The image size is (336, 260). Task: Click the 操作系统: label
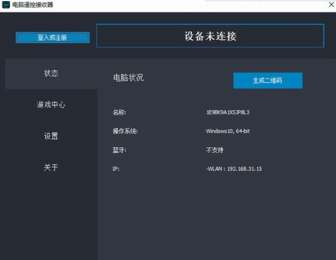[x=125, y=131]
